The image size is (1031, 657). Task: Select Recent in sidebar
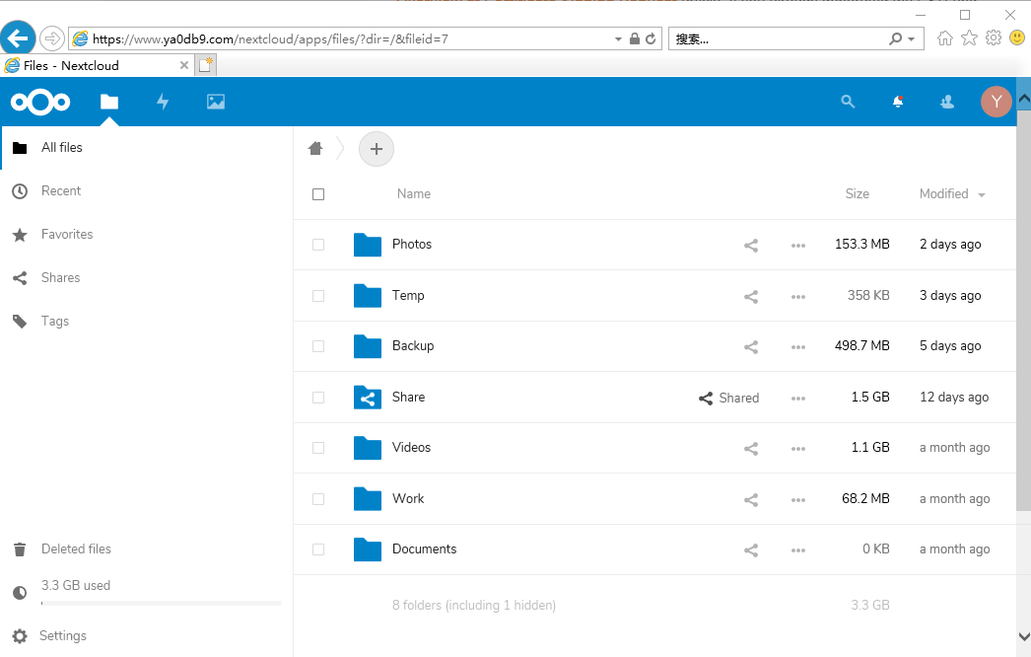click(146, 191)
